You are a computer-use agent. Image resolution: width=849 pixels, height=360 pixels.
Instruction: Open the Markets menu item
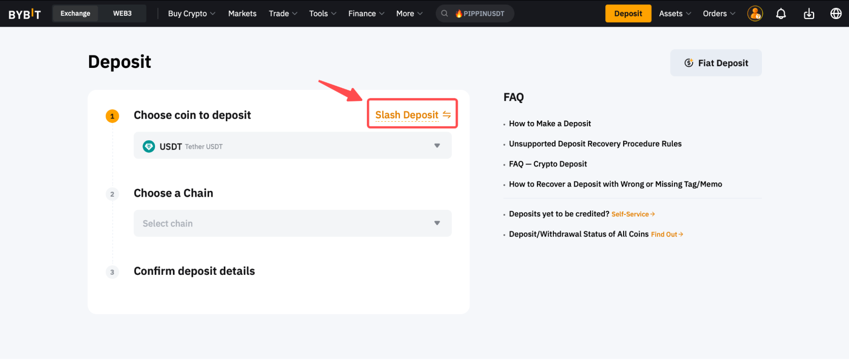pyautogui.click(x=242, y=14)
